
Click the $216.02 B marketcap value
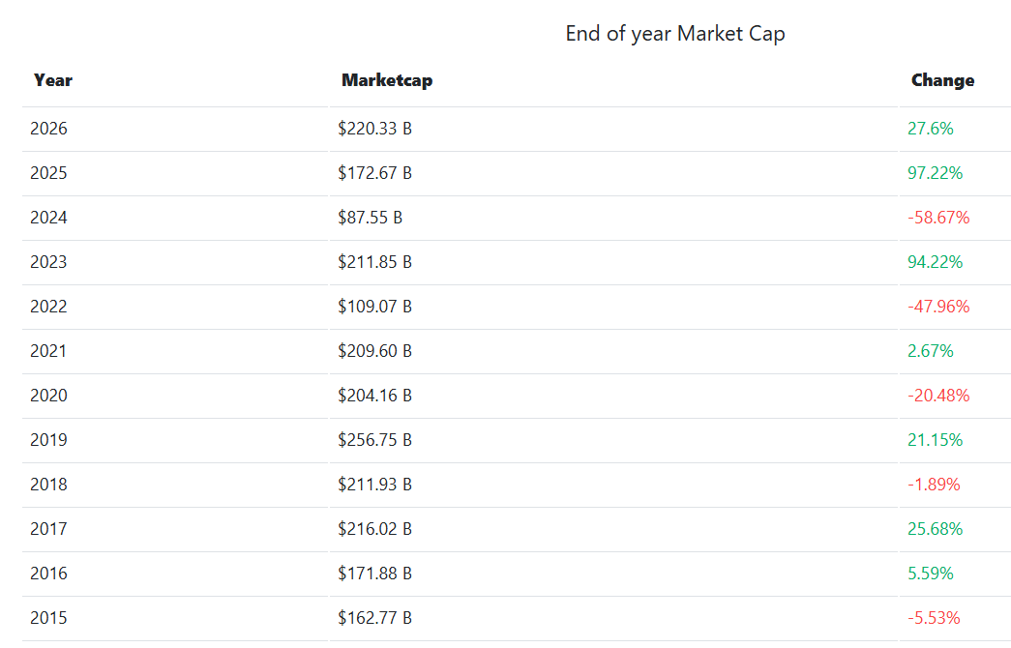375,529
